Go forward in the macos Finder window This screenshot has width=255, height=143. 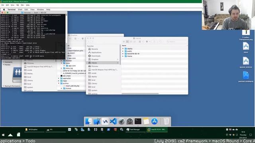point(92,42)
